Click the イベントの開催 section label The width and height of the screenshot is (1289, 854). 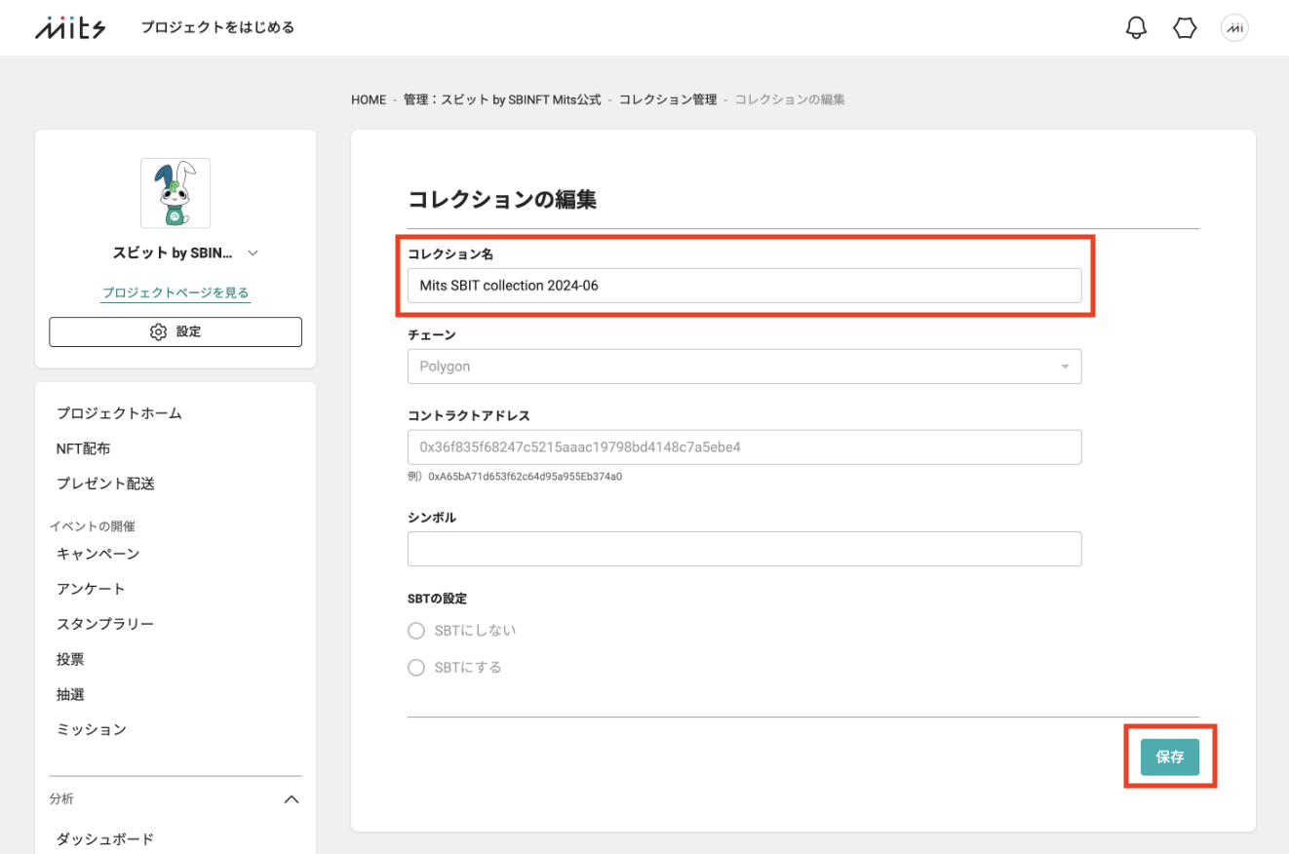tap(93, 526)
